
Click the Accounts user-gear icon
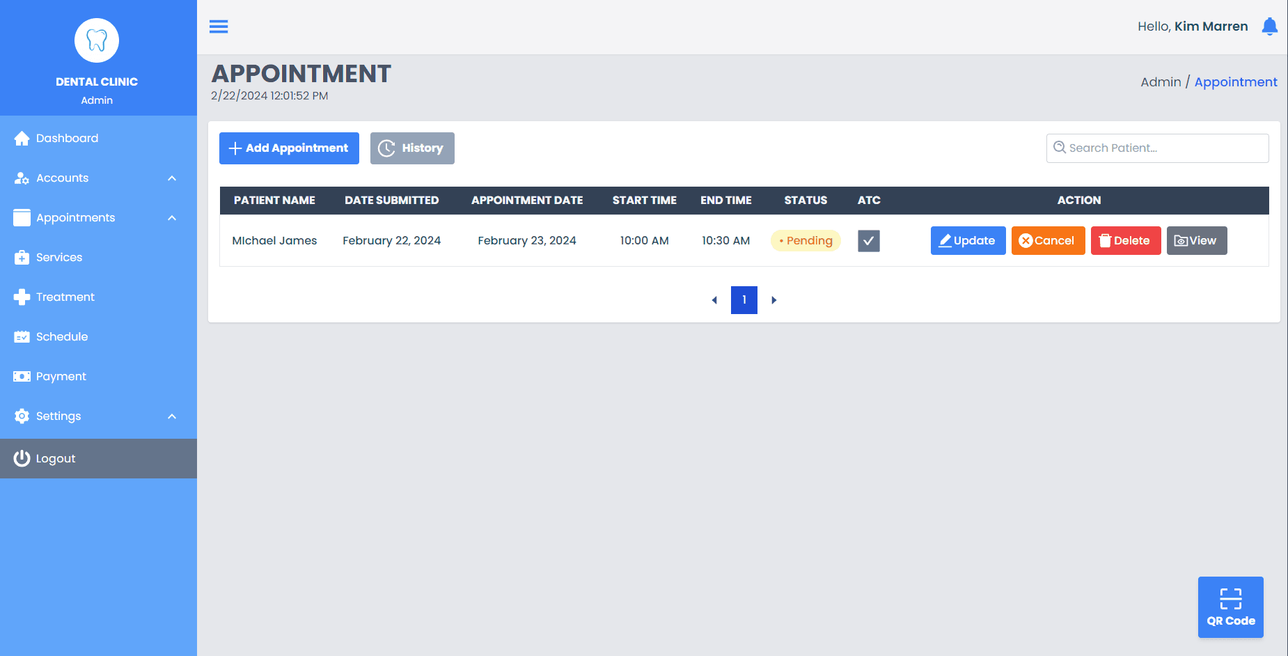(22, 178)
